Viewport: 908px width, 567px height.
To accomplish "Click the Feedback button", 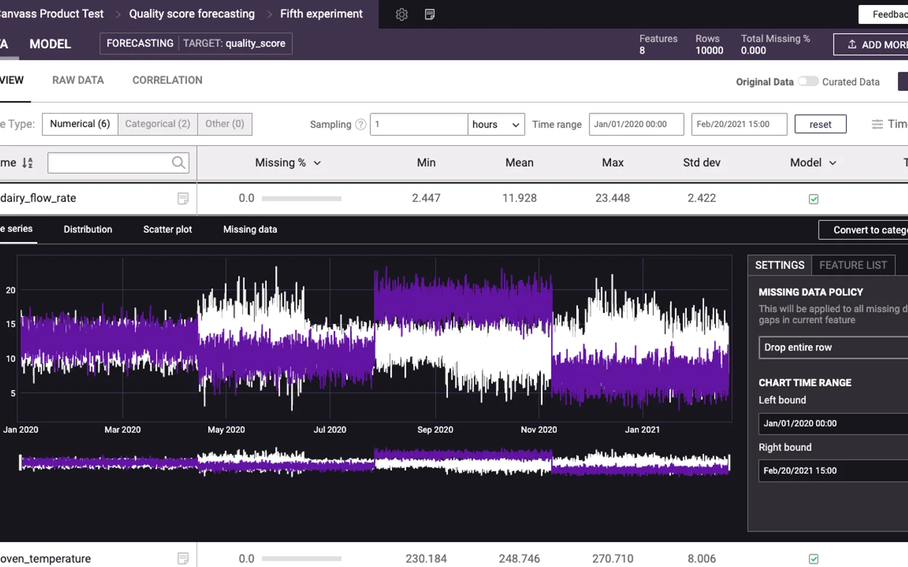I will point(884,14).
